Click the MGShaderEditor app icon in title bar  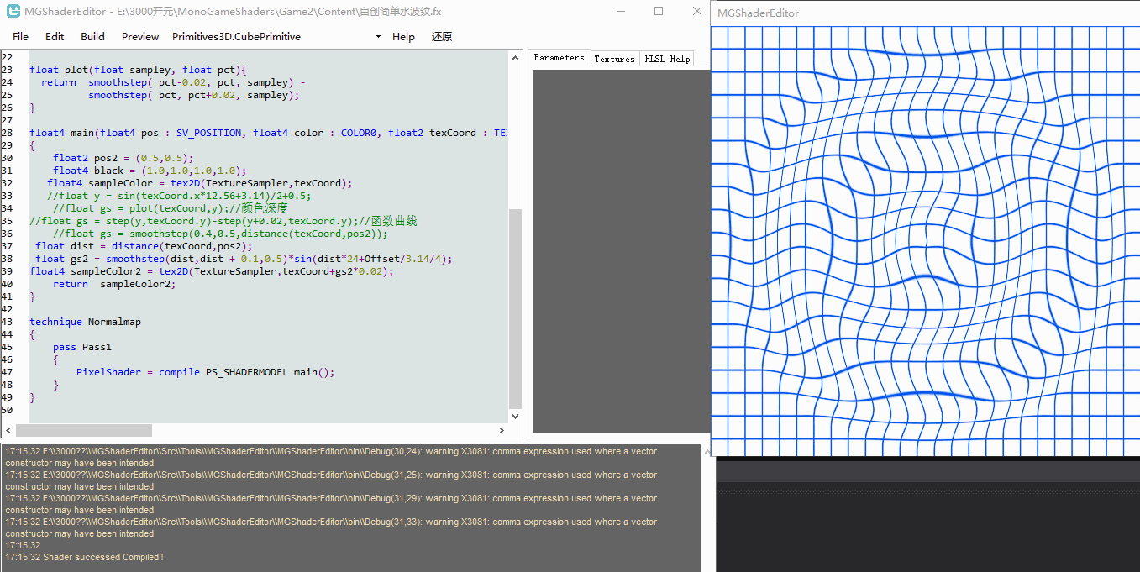pos(13,12)
